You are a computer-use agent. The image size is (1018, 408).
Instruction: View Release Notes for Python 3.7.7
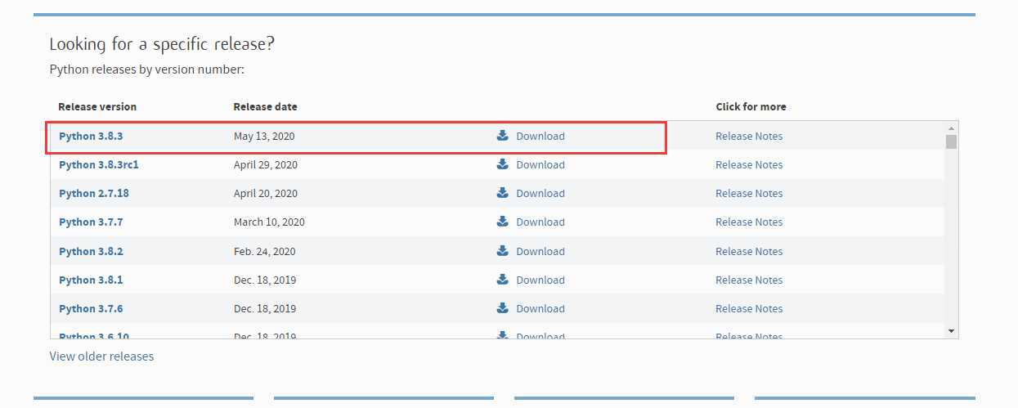coord(749,222)
